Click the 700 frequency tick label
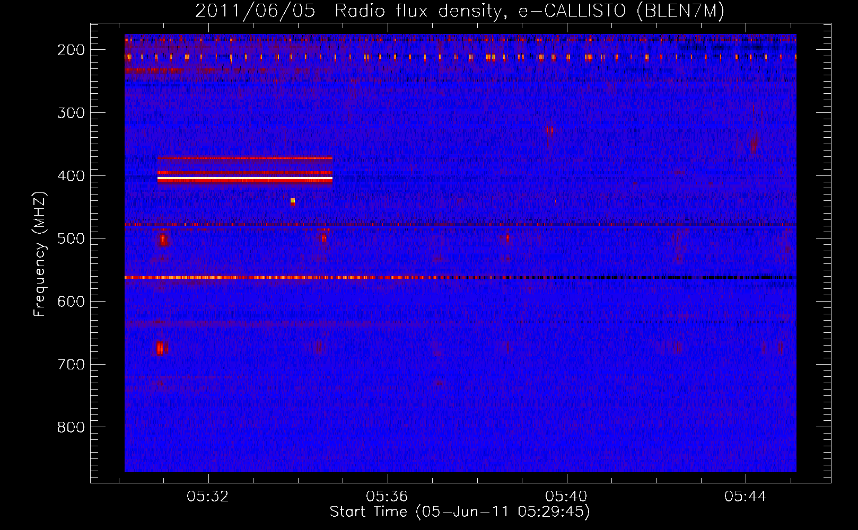 pyautogui.click(x=71, y=365)
